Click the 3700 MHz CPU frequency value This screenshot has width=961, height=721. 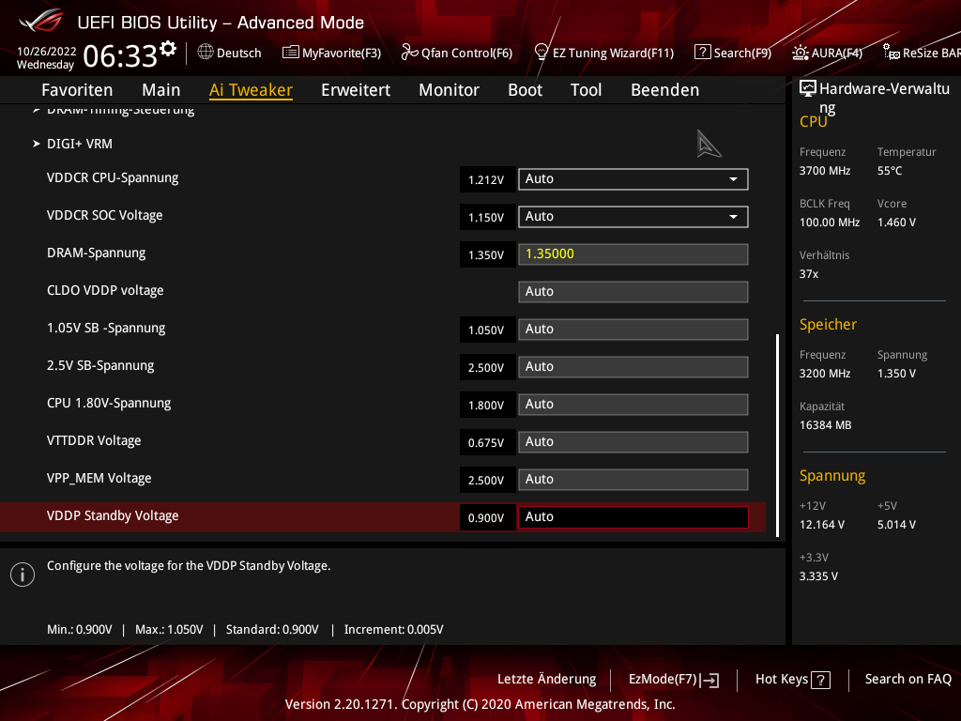pos(825,171)
